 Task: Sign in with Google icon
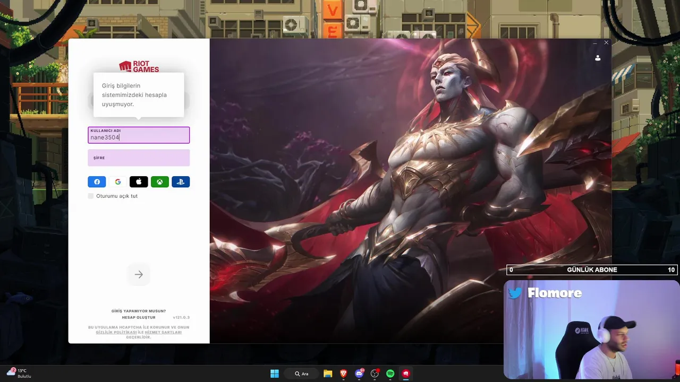tap(118, 182)
